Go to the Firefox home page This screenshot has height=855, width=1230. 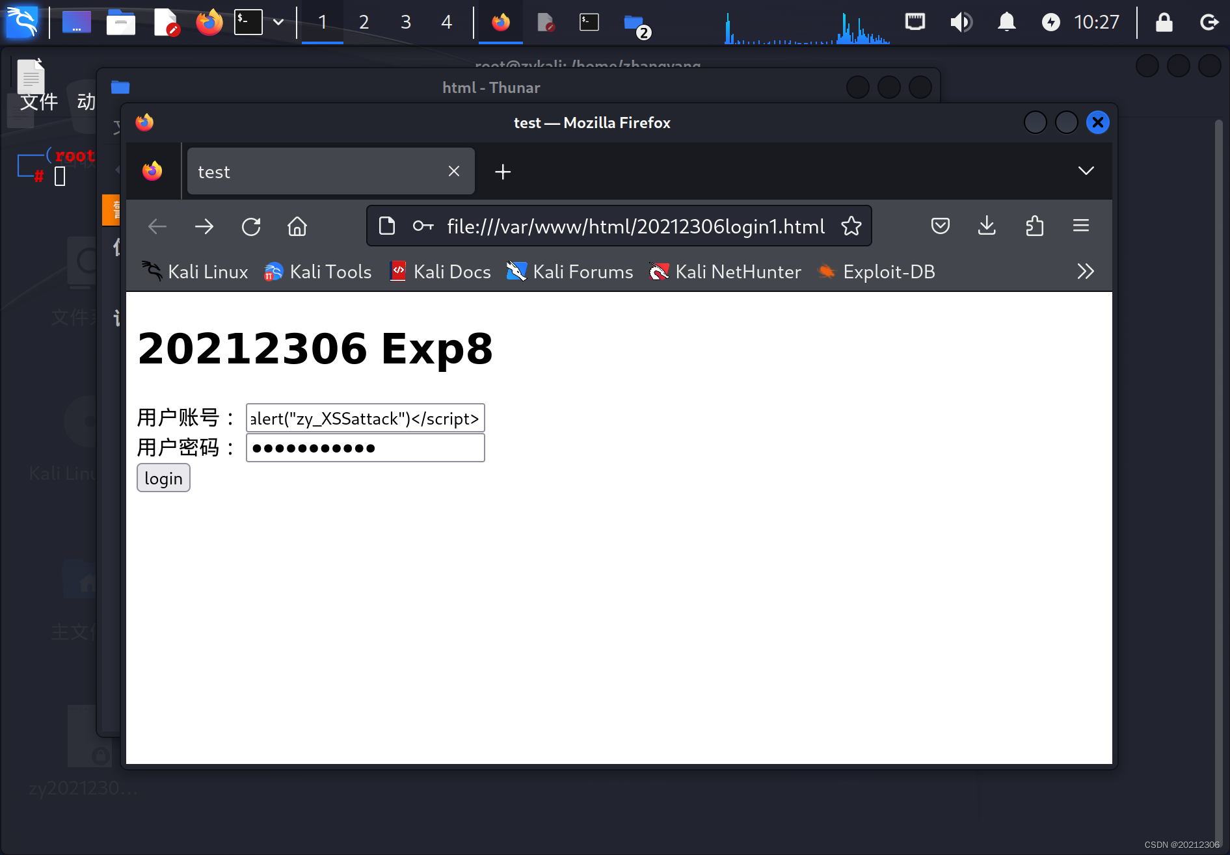297,226
